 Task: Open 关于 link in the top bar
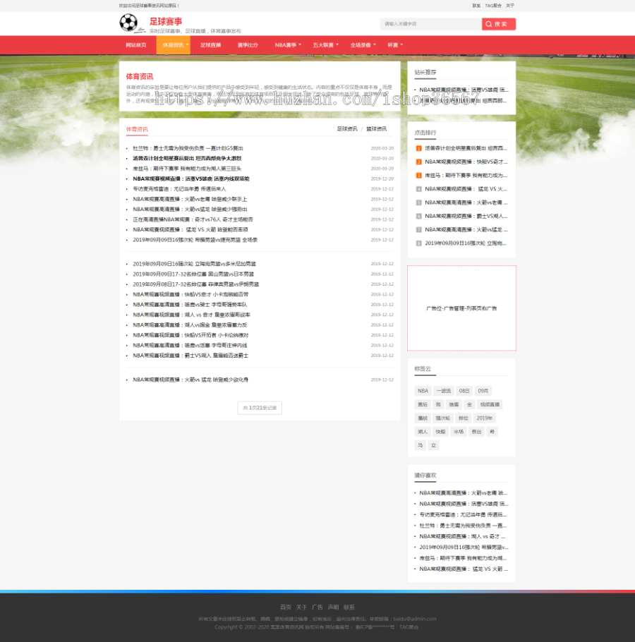click(509, 6)
